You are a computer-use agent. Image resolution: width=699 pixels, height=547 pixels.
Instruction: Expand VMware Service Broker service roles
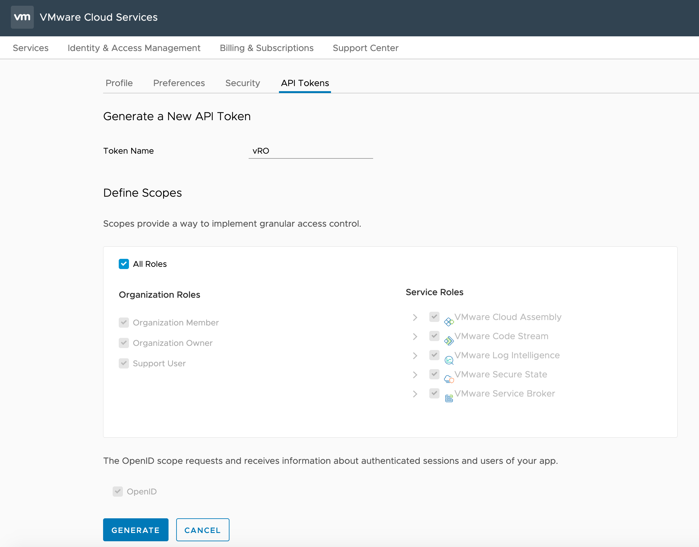(415, 394)
